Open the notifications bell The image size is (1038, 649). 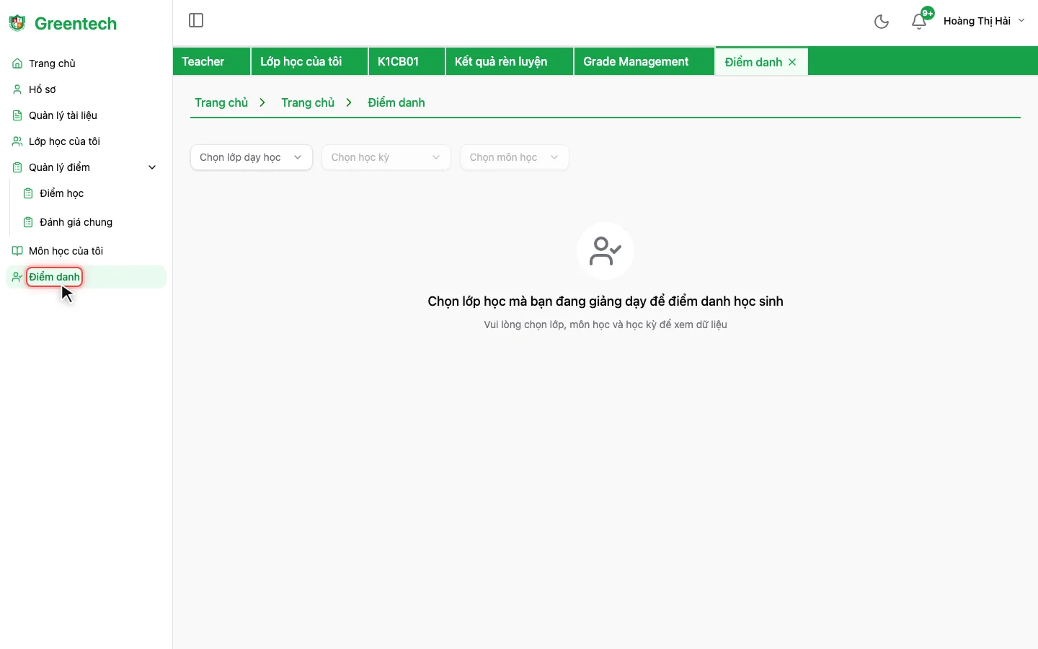click(919, 22)
